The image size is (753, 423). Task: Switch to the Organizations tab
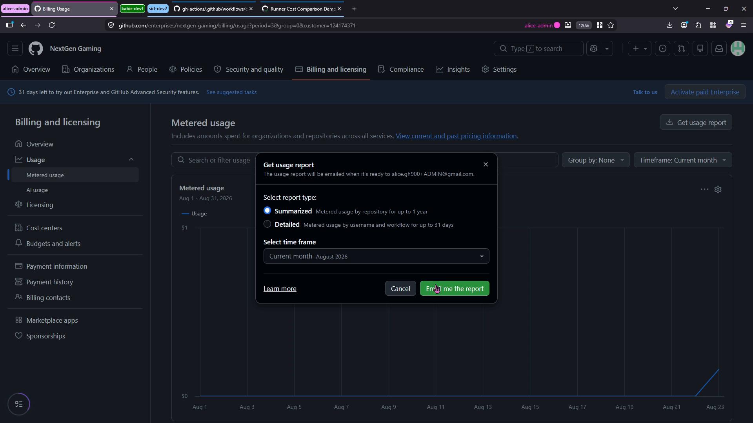[88, 69]
